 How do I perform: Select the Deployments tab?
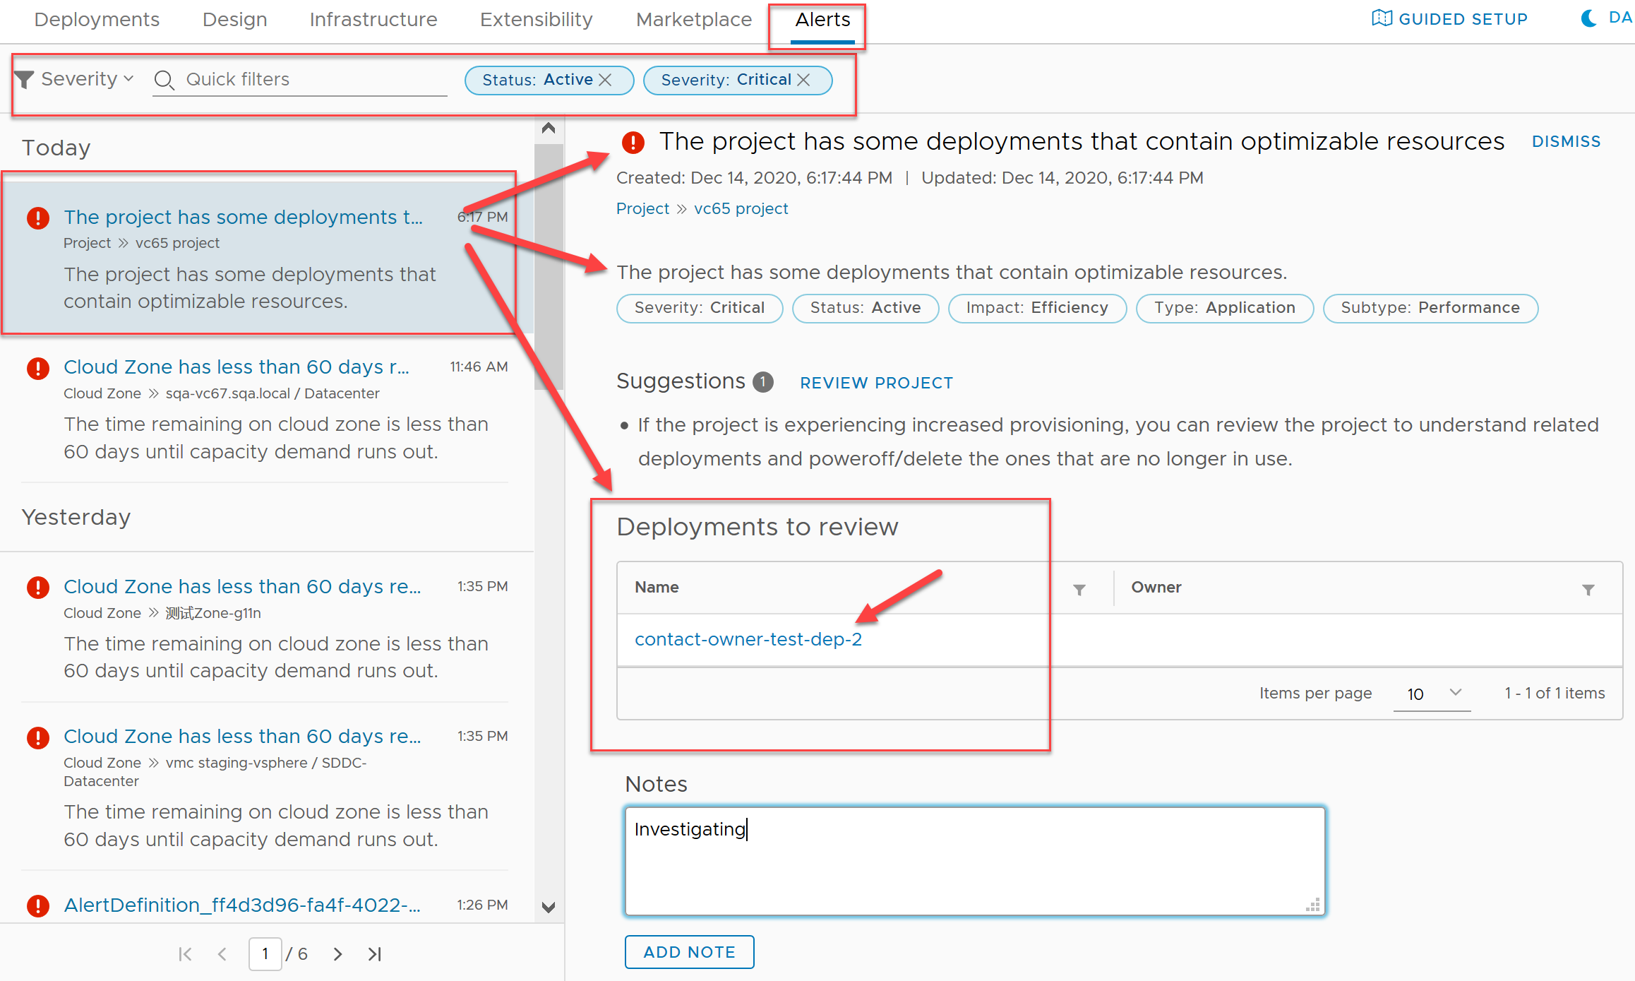coord(96,18)
